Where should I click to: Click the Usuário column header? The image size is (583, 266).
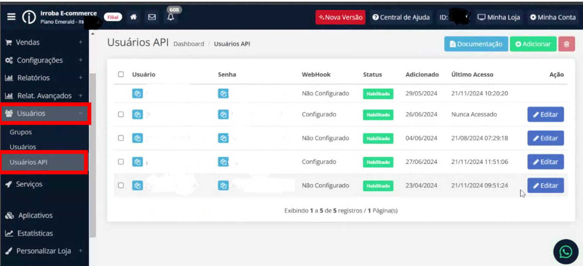(x=144, y=75)
